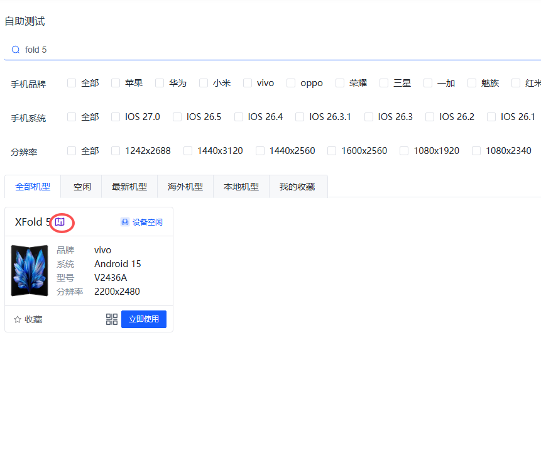The image size is (541, 455).
Task: Check the oppo brand checkbox
Action: click(291, 83)
